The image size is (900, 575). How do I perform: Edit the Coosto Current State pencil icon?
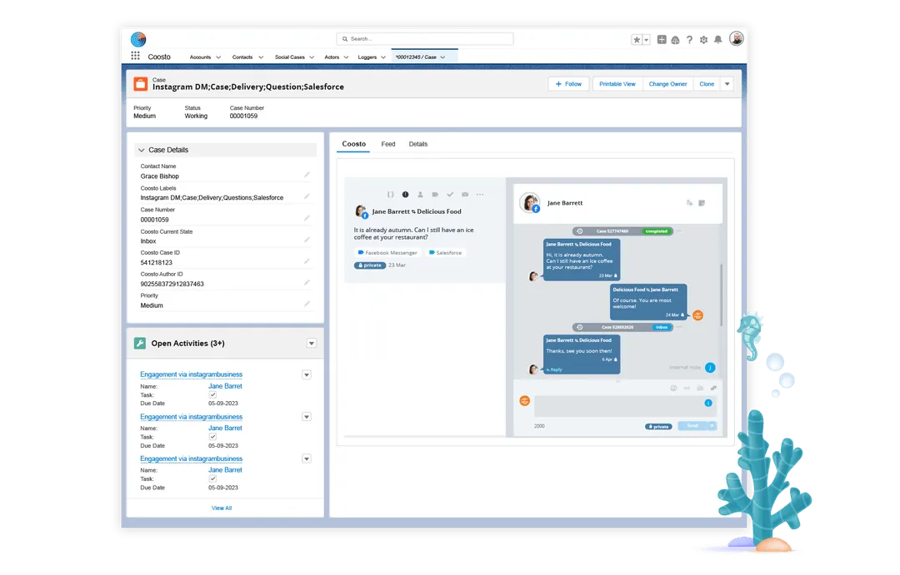pyautogui.click(x=307, y=240)
